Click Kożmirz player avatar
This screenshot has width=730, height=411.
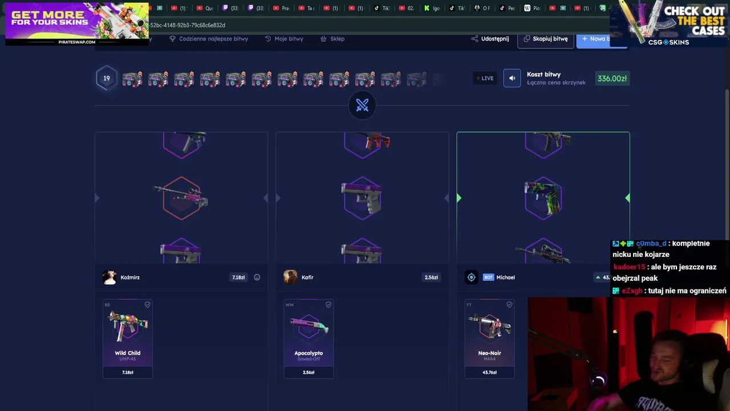pyautogui.click(x=109, y=277)
